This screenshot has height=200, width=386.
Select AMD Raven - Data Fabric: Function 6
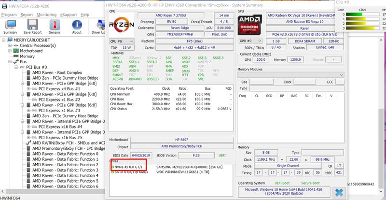click(x=65, y=186)
